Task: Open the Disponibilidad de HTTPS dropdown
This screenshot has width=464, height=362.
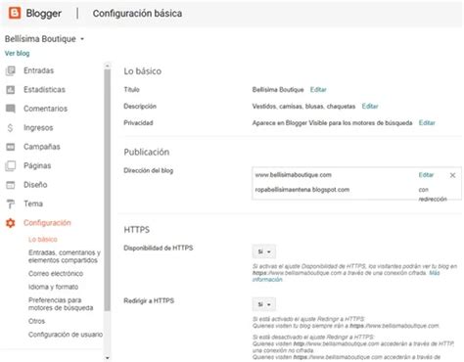Action: 263,251
